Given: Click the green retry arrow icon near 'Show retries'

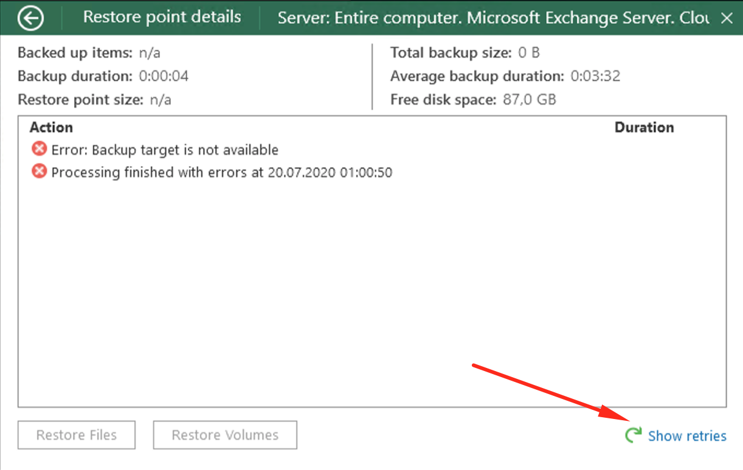Looking at the screenshot, I should [x=633, y=435].
